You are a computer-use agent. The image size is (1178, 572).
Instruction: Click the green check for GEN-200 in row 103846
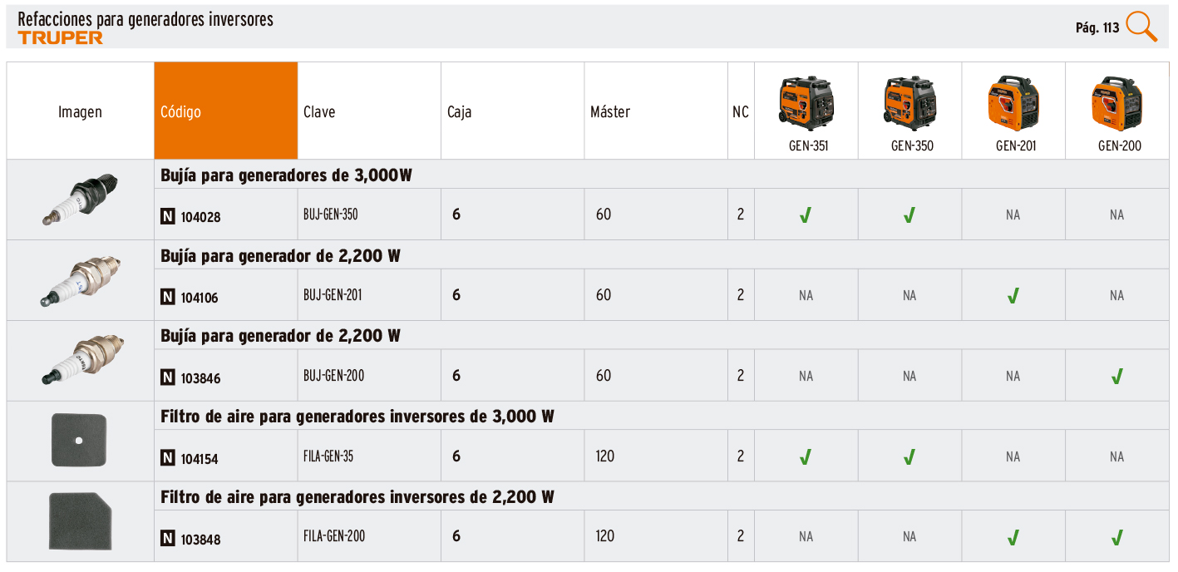tap(1117, 377)
